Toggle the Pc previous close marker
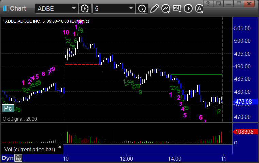 click(8, 108)
